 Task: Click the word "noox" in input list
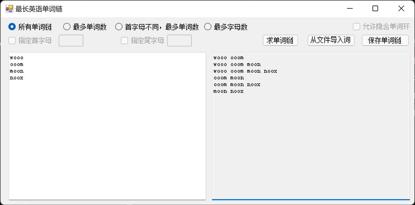pos(17,78)
